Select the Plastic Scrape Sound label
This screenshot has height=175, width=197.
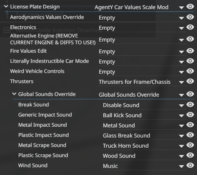click(43, 155)
